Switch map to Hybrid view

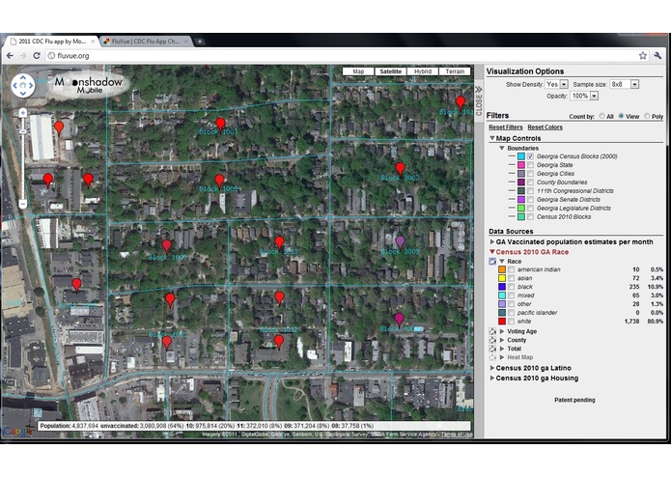point(423,71)
